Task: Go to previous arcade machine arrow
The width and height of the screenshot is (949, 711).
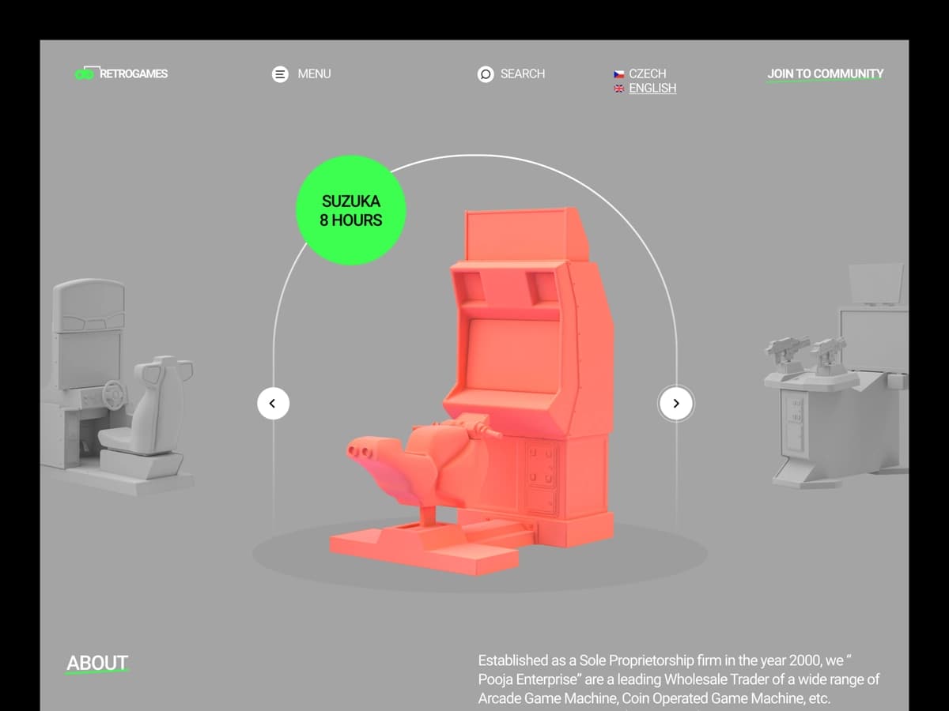Action: click(273, 403)
